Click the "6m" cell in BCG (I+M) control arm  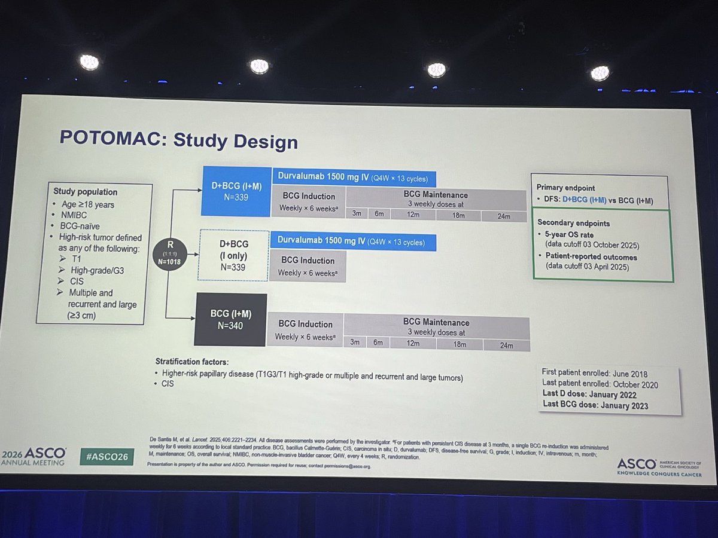(x=379, y=343)
